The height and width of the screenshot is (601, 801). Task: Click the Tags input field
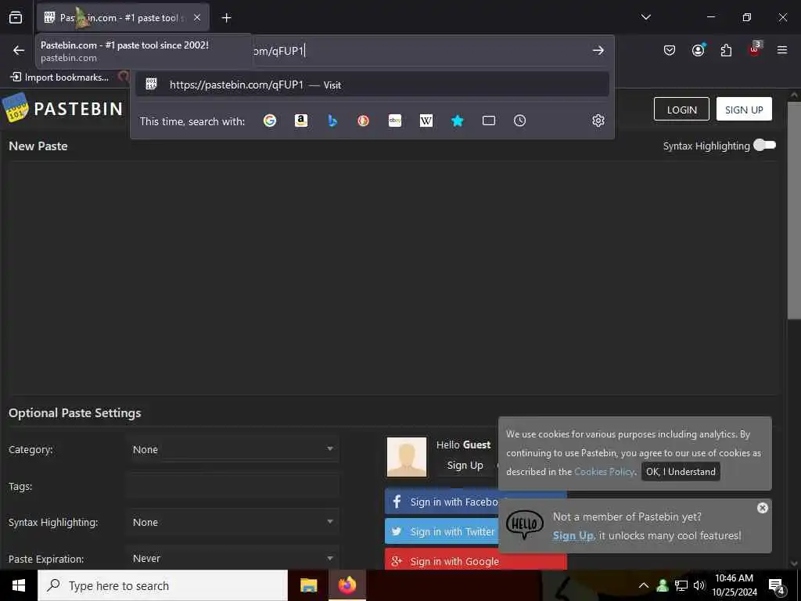pyautogui.click(x=232, y=485)
